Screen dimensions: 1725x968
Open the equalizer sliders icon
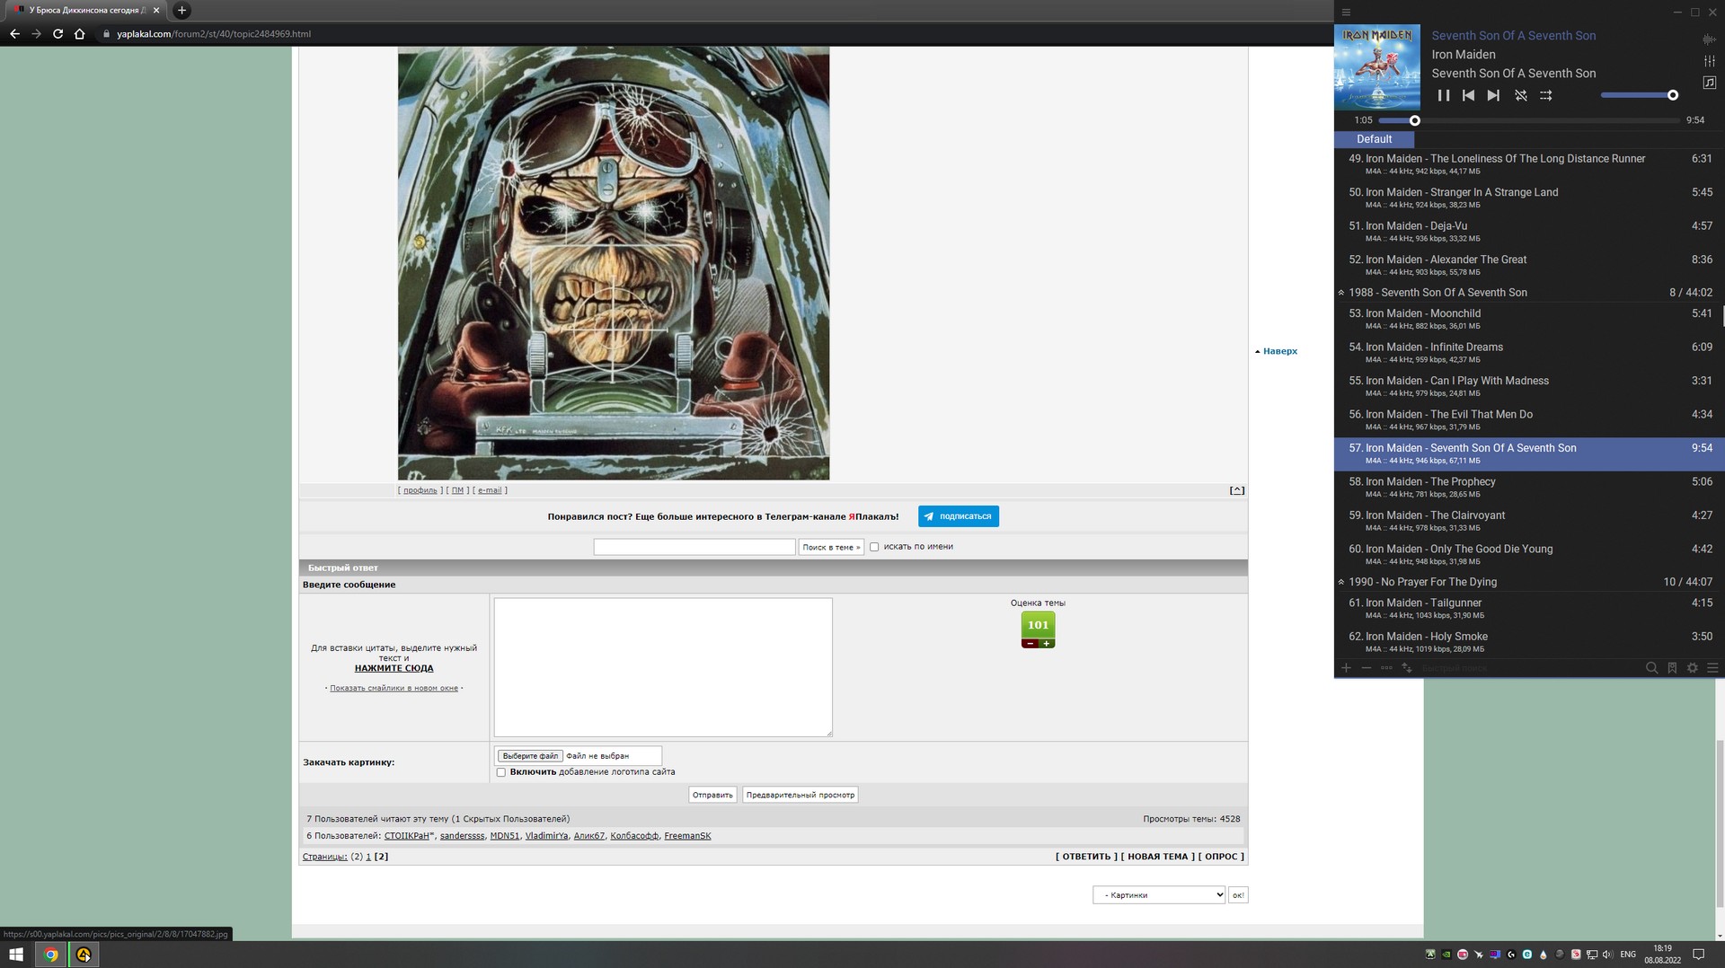pyautogui.click(x=1709, y=61)
